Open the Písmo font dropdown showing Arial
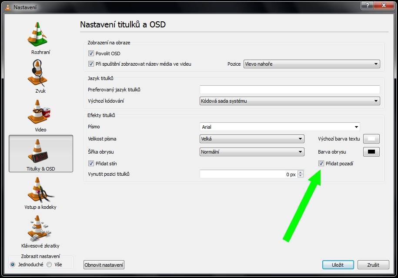 [280, 127]
